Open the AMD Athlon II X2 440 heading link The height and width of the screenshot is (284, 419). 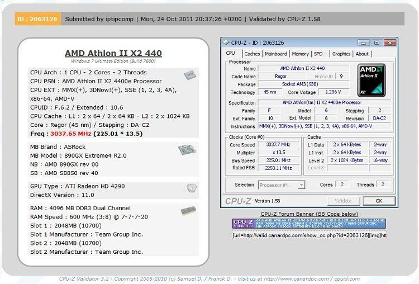tap(113, 53)
